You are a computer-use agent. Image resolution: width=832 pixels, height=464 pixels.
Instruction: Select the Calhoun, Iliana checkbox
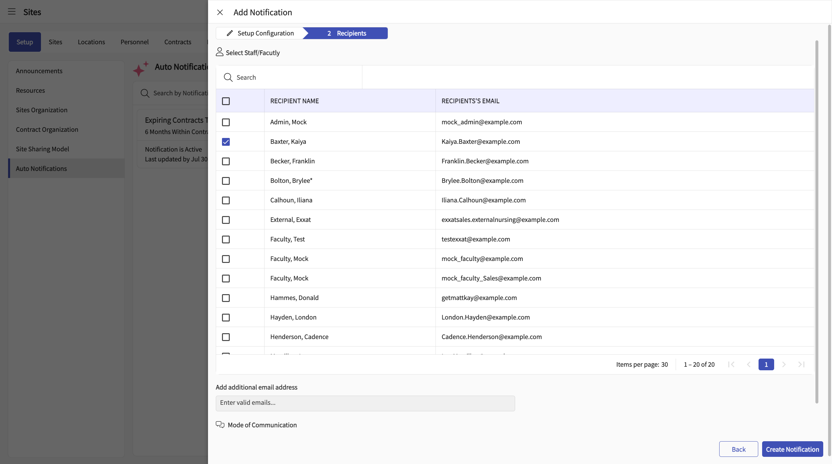[x=226, y=200]
